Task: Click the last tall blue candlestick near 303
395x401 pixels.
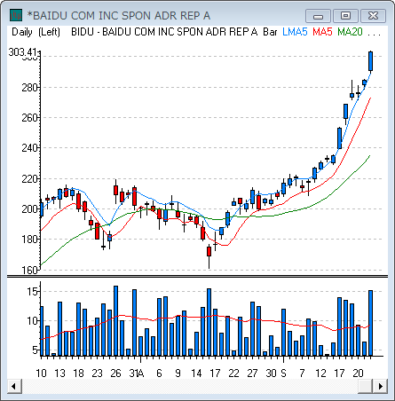Action: 370,61
